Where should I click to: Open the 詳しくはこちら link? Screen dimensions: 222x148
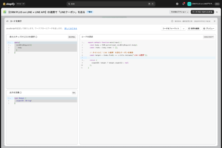coord(71,29)
